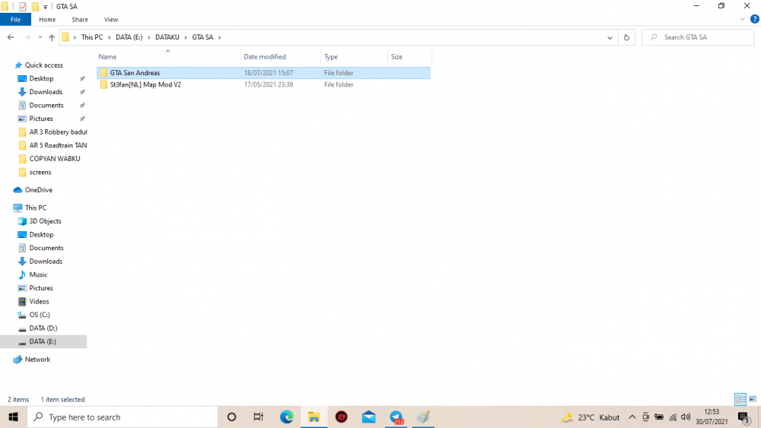Open Desktop under Quick access
761x428 pixels.
coord(41,78)
